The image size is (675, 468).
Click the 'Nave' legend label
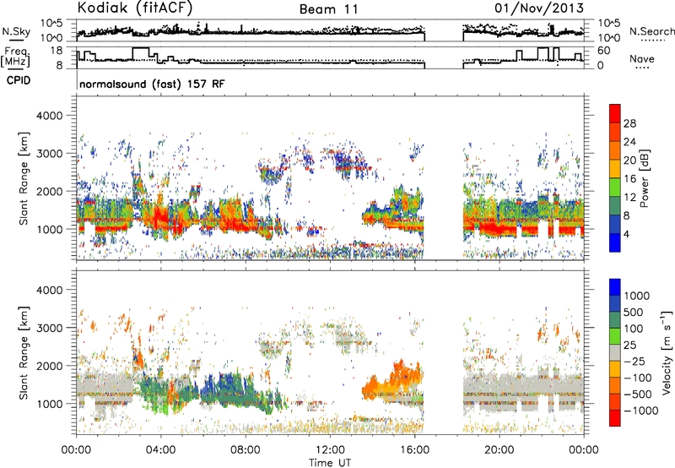click(641, 59)
